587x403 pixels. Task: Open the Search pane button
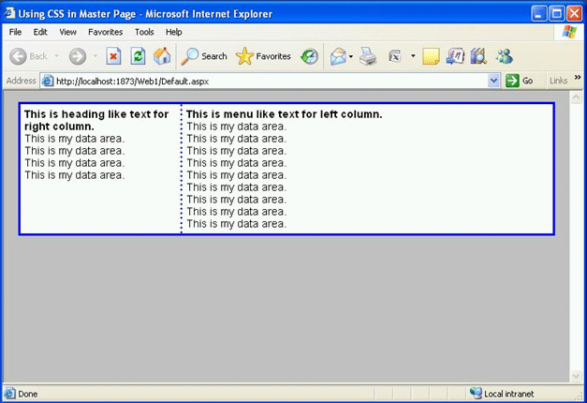pyautogui.click(x=204, y=56)
